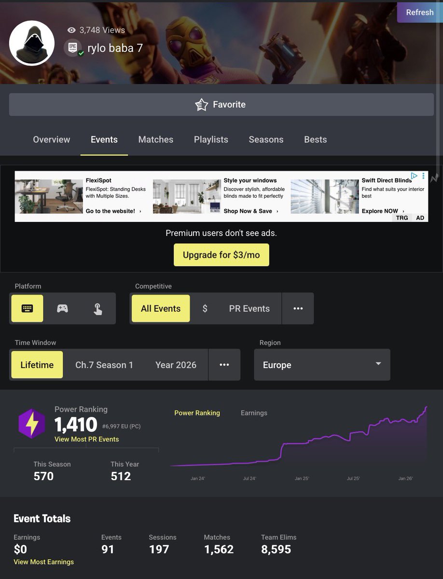This screenshot has height=579, width=443.
Task: Click the Jul 24' chart axis label
Action: [x=249, y=478]
